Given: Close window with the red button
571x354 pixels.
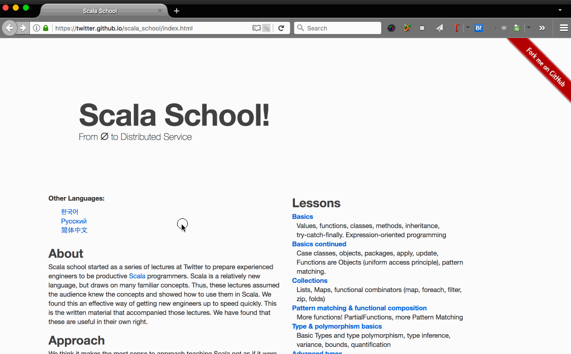Looking at the screenshot, I should click(6, 8).
